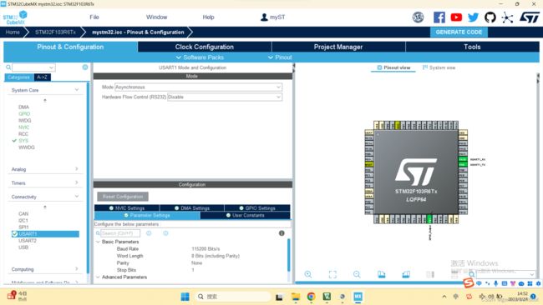Click the zoom in magnifier below pinout
The image size is (543, 305).
pyautogui.click(x=308, y=274)
